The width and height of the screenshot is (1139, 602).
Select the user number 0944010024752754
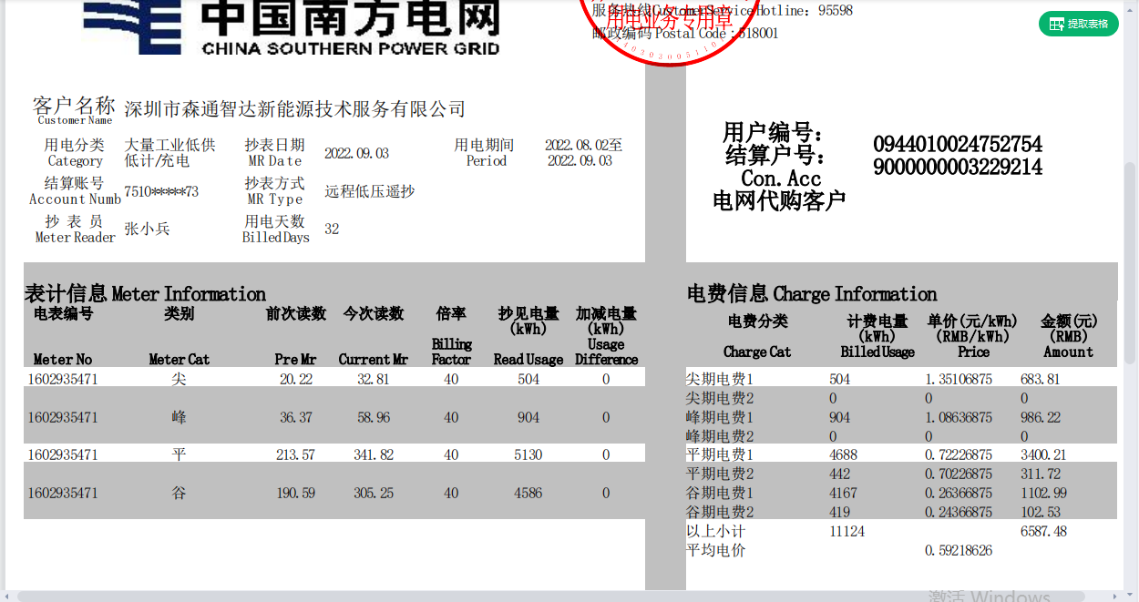957,145
